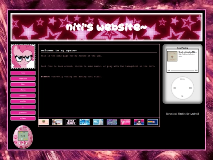Screen dimensions: 213x160
Task: Click the Minecraft block badge button
Action: click(x=44, y=122)
